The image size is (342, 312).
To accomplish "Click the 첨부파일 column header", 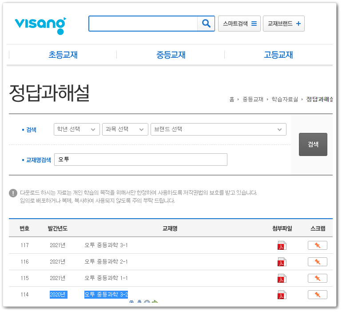I will [x=282, y=228].
